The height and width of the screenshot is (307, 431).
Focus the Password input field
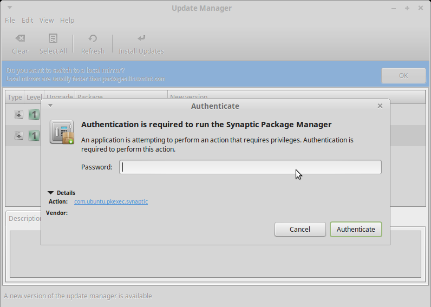250,167
